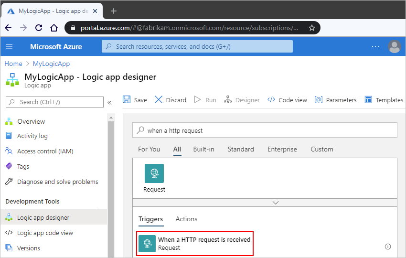Click the sidebar Search (Ctrl+/) field
This screenshot has height=258, width=406.
click(54, 102)
